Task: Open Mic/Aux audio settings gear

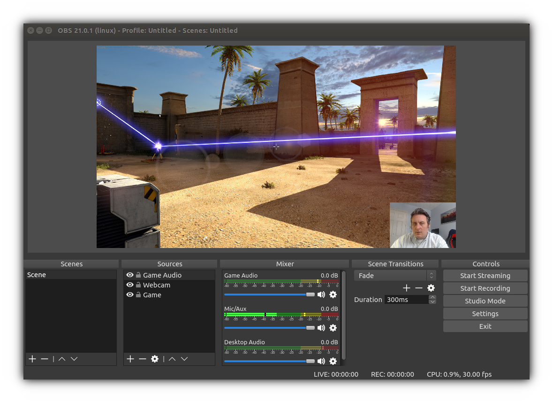Action: coord(333,328)
